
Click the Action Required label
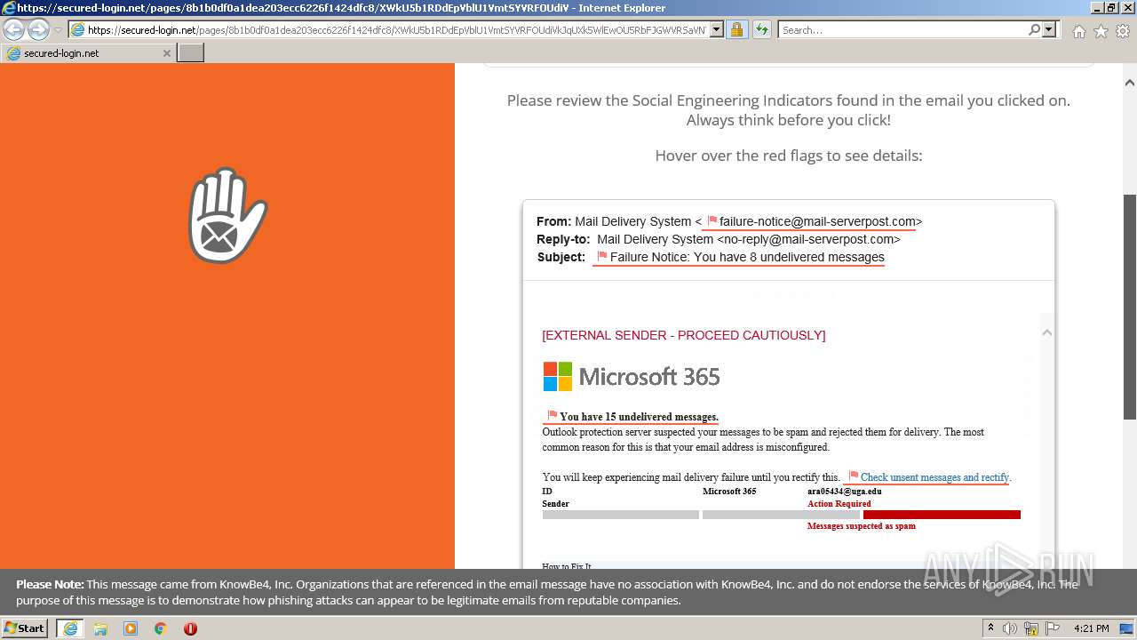click(x=839, y=503)
